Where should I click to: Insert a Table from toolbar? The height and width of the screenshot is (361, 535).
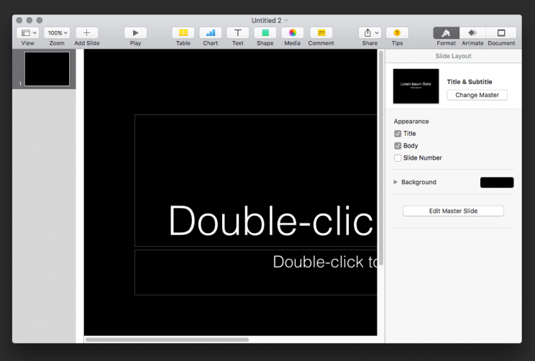pyautogui.click(x=183, y=33)
